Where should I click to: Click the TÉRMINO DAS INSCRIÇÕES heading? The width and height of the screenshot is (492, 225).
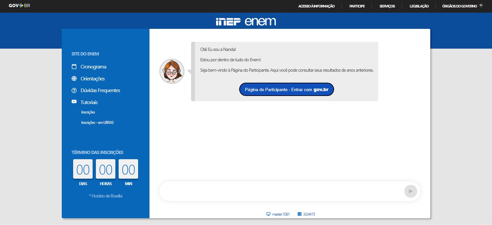point(97,152)
